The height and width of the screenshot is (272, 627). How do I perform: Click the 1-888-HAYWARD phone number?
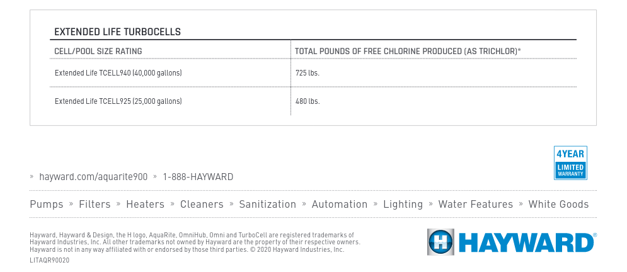click(198, 176)
